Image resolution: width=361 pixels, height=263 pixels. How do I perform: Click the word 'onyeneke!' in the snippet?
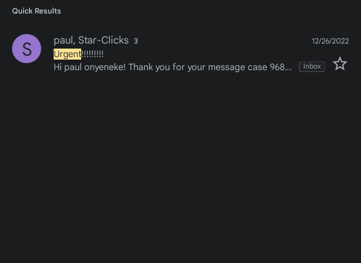(x=105, y=67)
